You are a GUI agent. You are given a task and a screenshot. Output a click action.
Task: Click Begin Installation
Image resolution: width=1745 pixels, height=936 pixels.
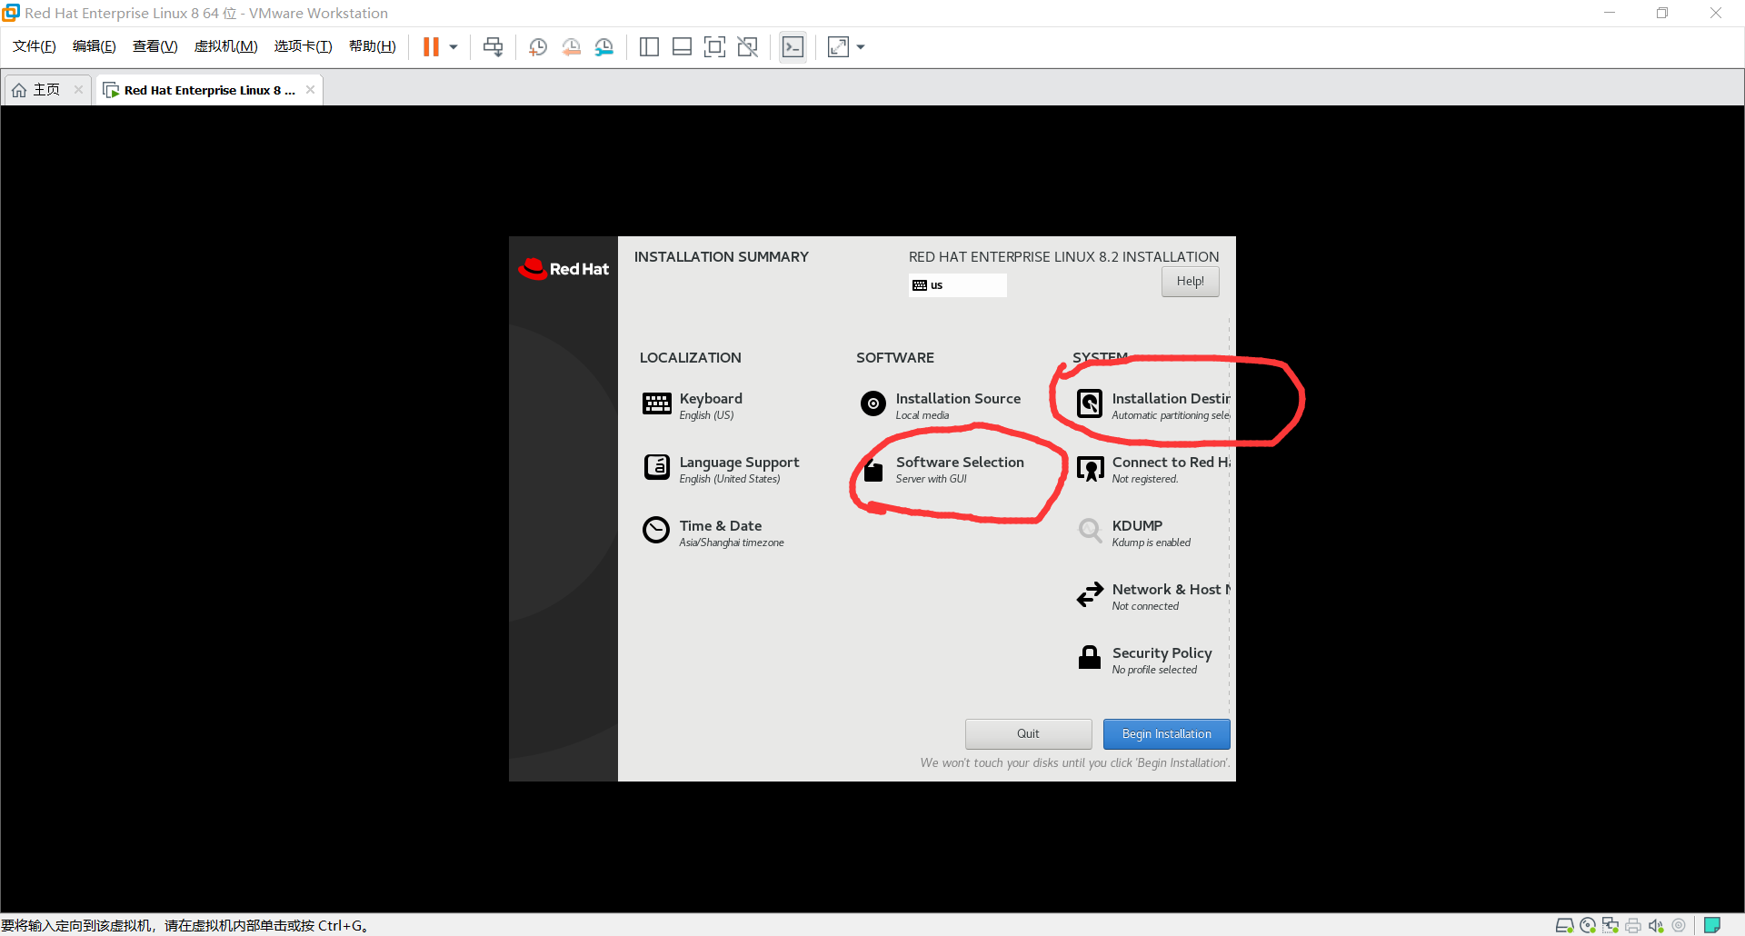[x=1167, y=734]
